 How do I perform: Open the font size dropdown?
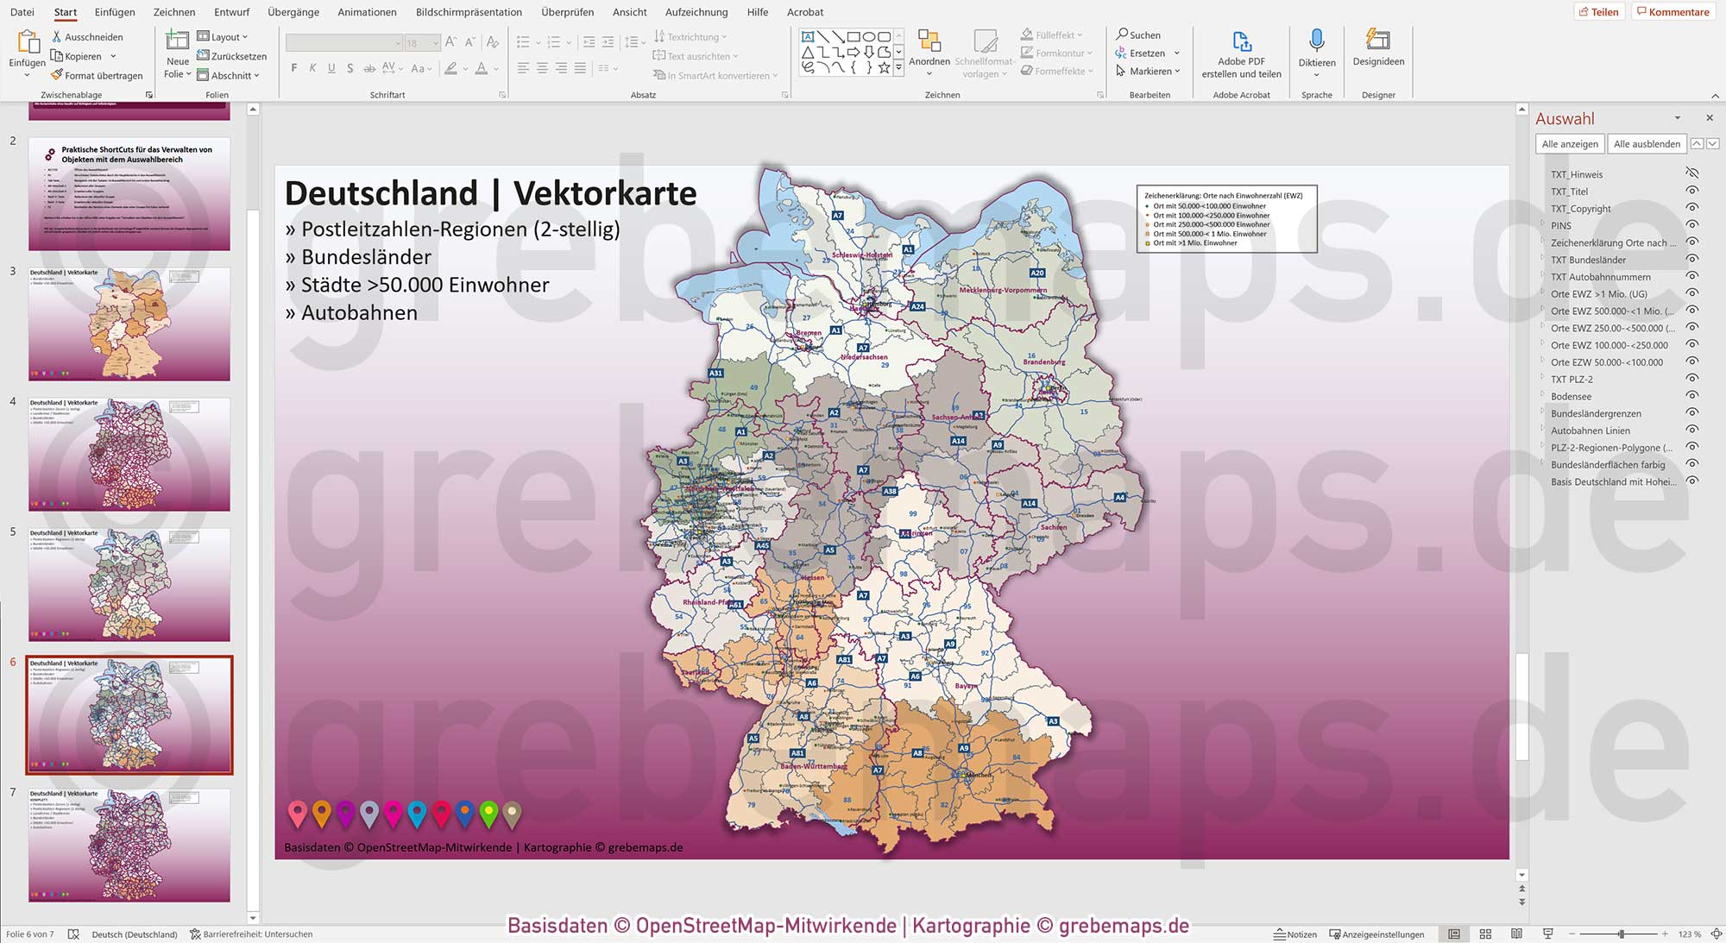434,42
